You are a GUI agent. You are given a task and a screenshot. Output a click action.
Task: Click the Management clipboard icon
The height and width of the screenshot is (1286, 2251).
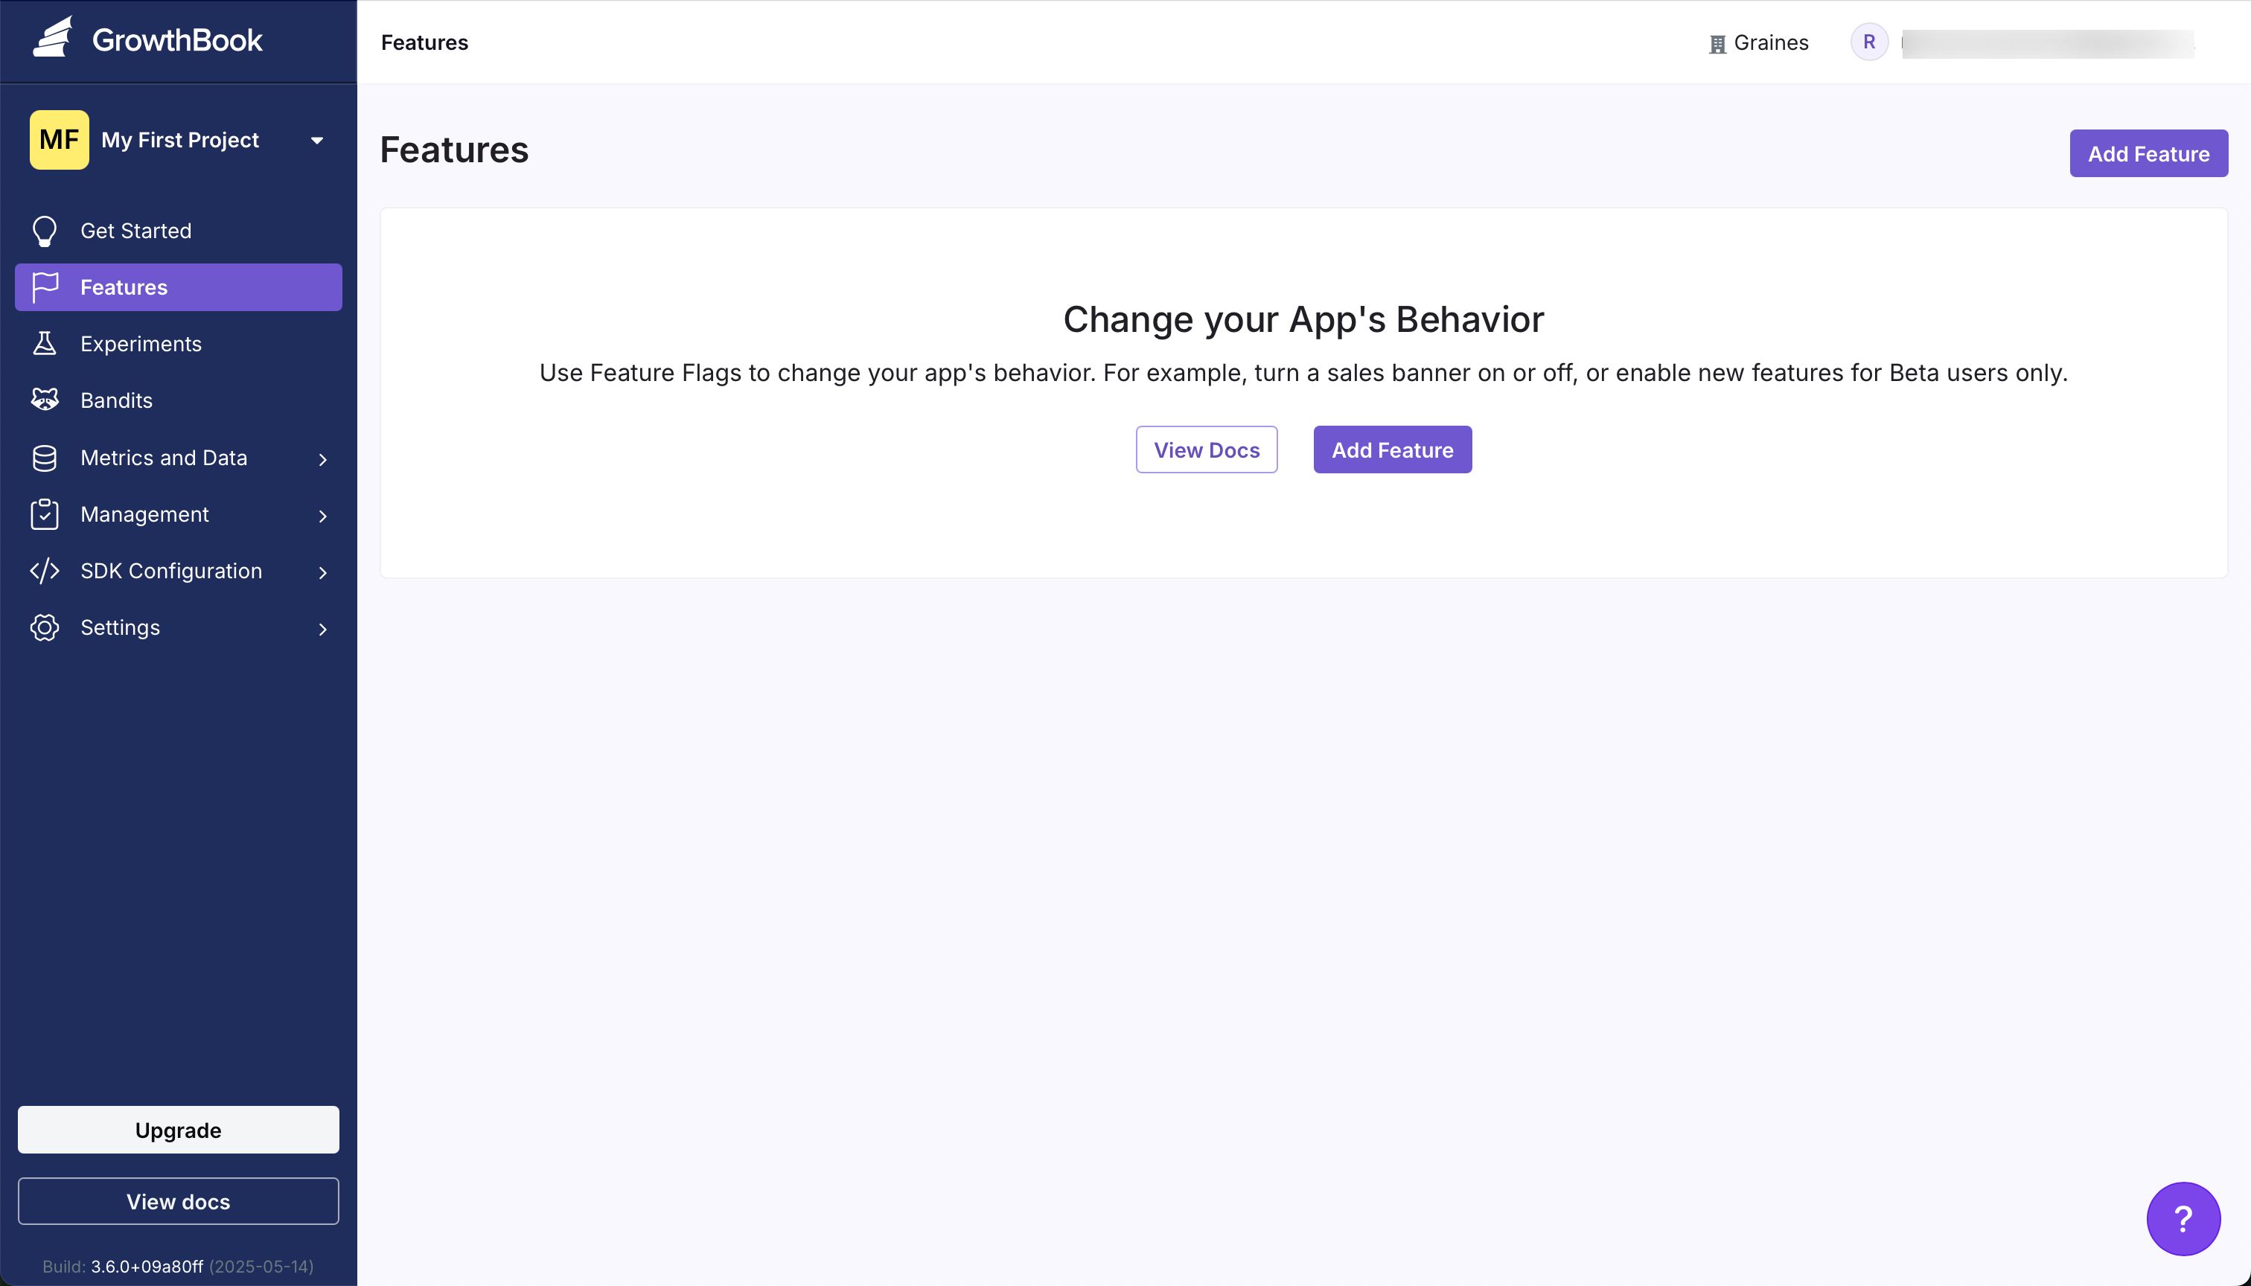(44, 514)
